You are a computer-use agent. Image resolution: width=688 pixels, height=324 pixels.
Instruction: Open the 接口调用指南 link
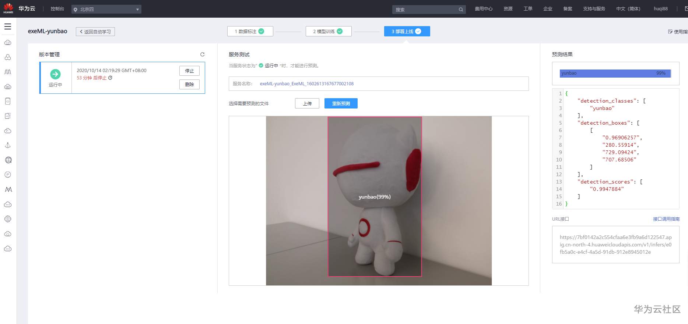coord(666,219)
